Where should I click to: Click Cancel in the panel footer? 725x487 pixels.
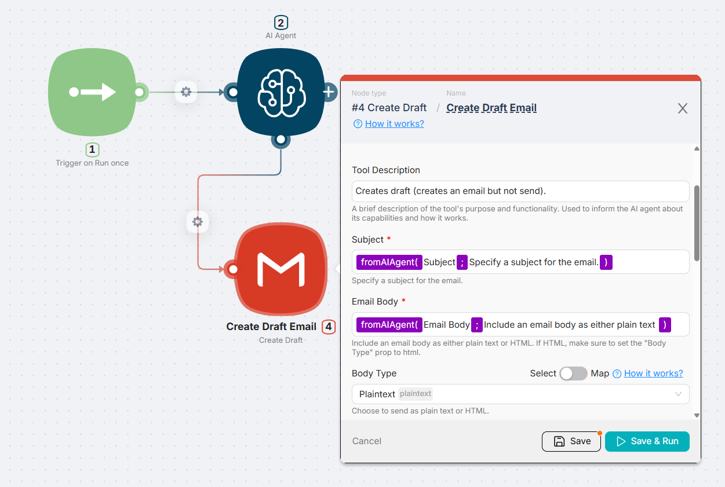pyautogui.click(x=367, y=441)
